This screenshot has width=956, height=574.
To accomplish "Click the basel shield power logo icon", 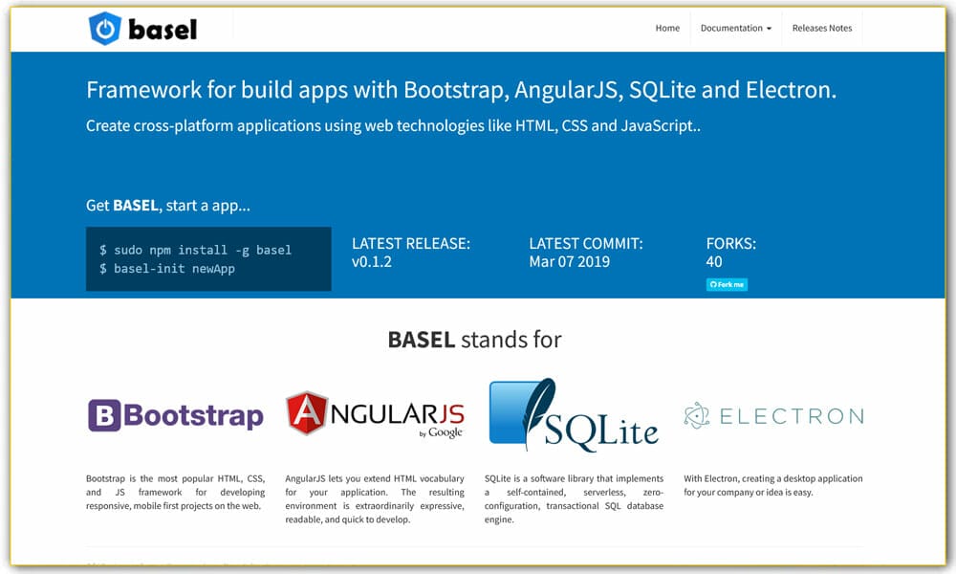I will tap(104, 29).
